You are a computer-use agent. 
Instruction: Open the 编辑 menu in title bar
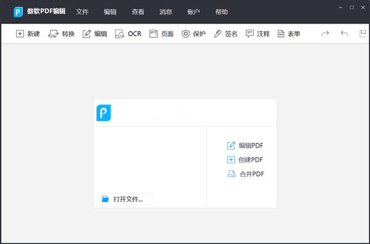click(x=110, y=12)
